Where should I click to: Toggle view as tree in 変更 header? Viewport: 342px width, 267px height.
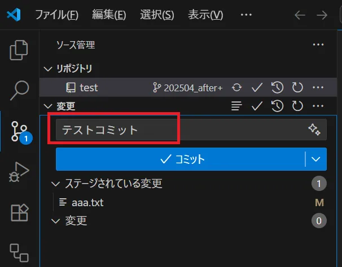pos(236,106)
